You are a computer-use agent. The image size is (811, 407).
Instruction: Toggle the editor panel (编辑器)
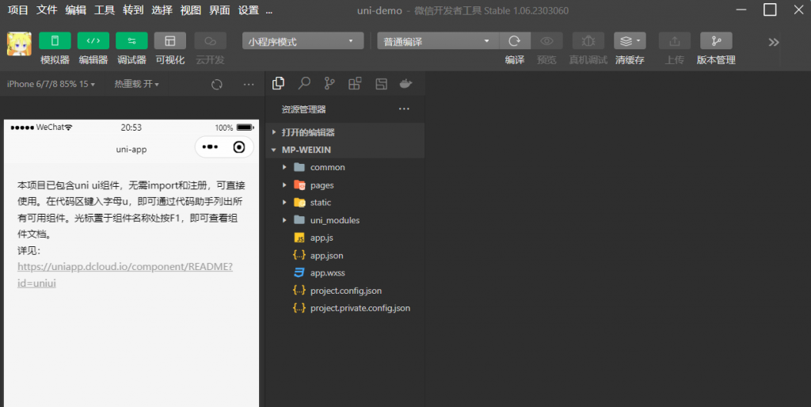93,41
